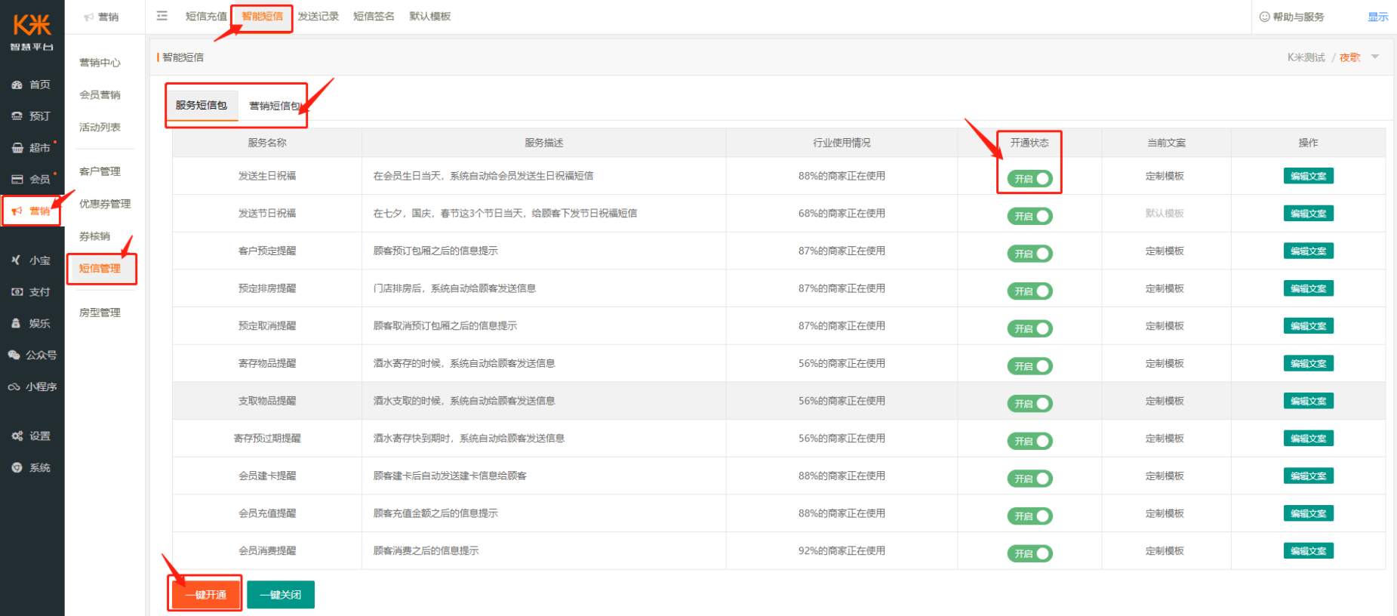Switch to the 智能短信 tab
This screenshot has width=1397, height=616.
click(262, 16)
